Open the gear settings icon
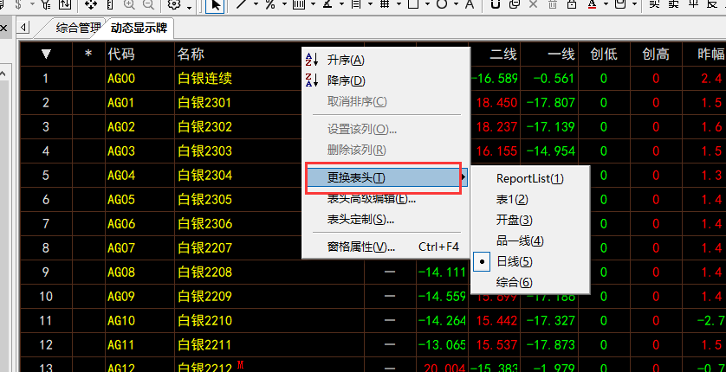This screenshot has width=726, height=372. click(174, 4)
